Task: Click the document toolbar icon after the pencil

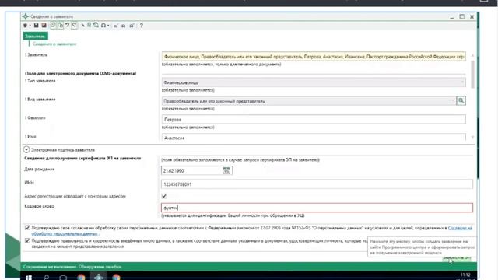Action: click(x=89, y=26)
